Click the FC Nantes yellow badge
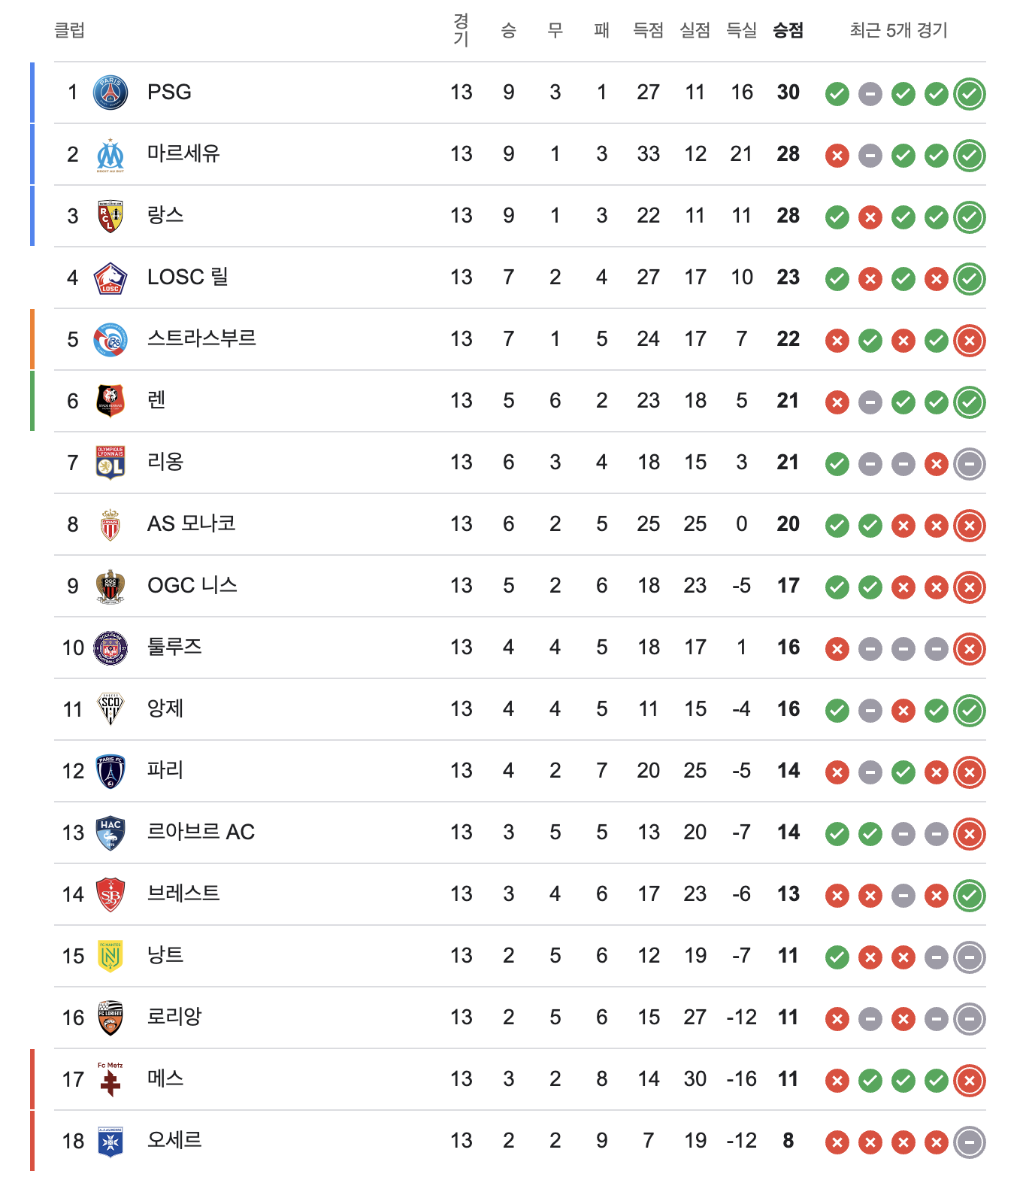Screen dimensions: 1026x1186 110,957
